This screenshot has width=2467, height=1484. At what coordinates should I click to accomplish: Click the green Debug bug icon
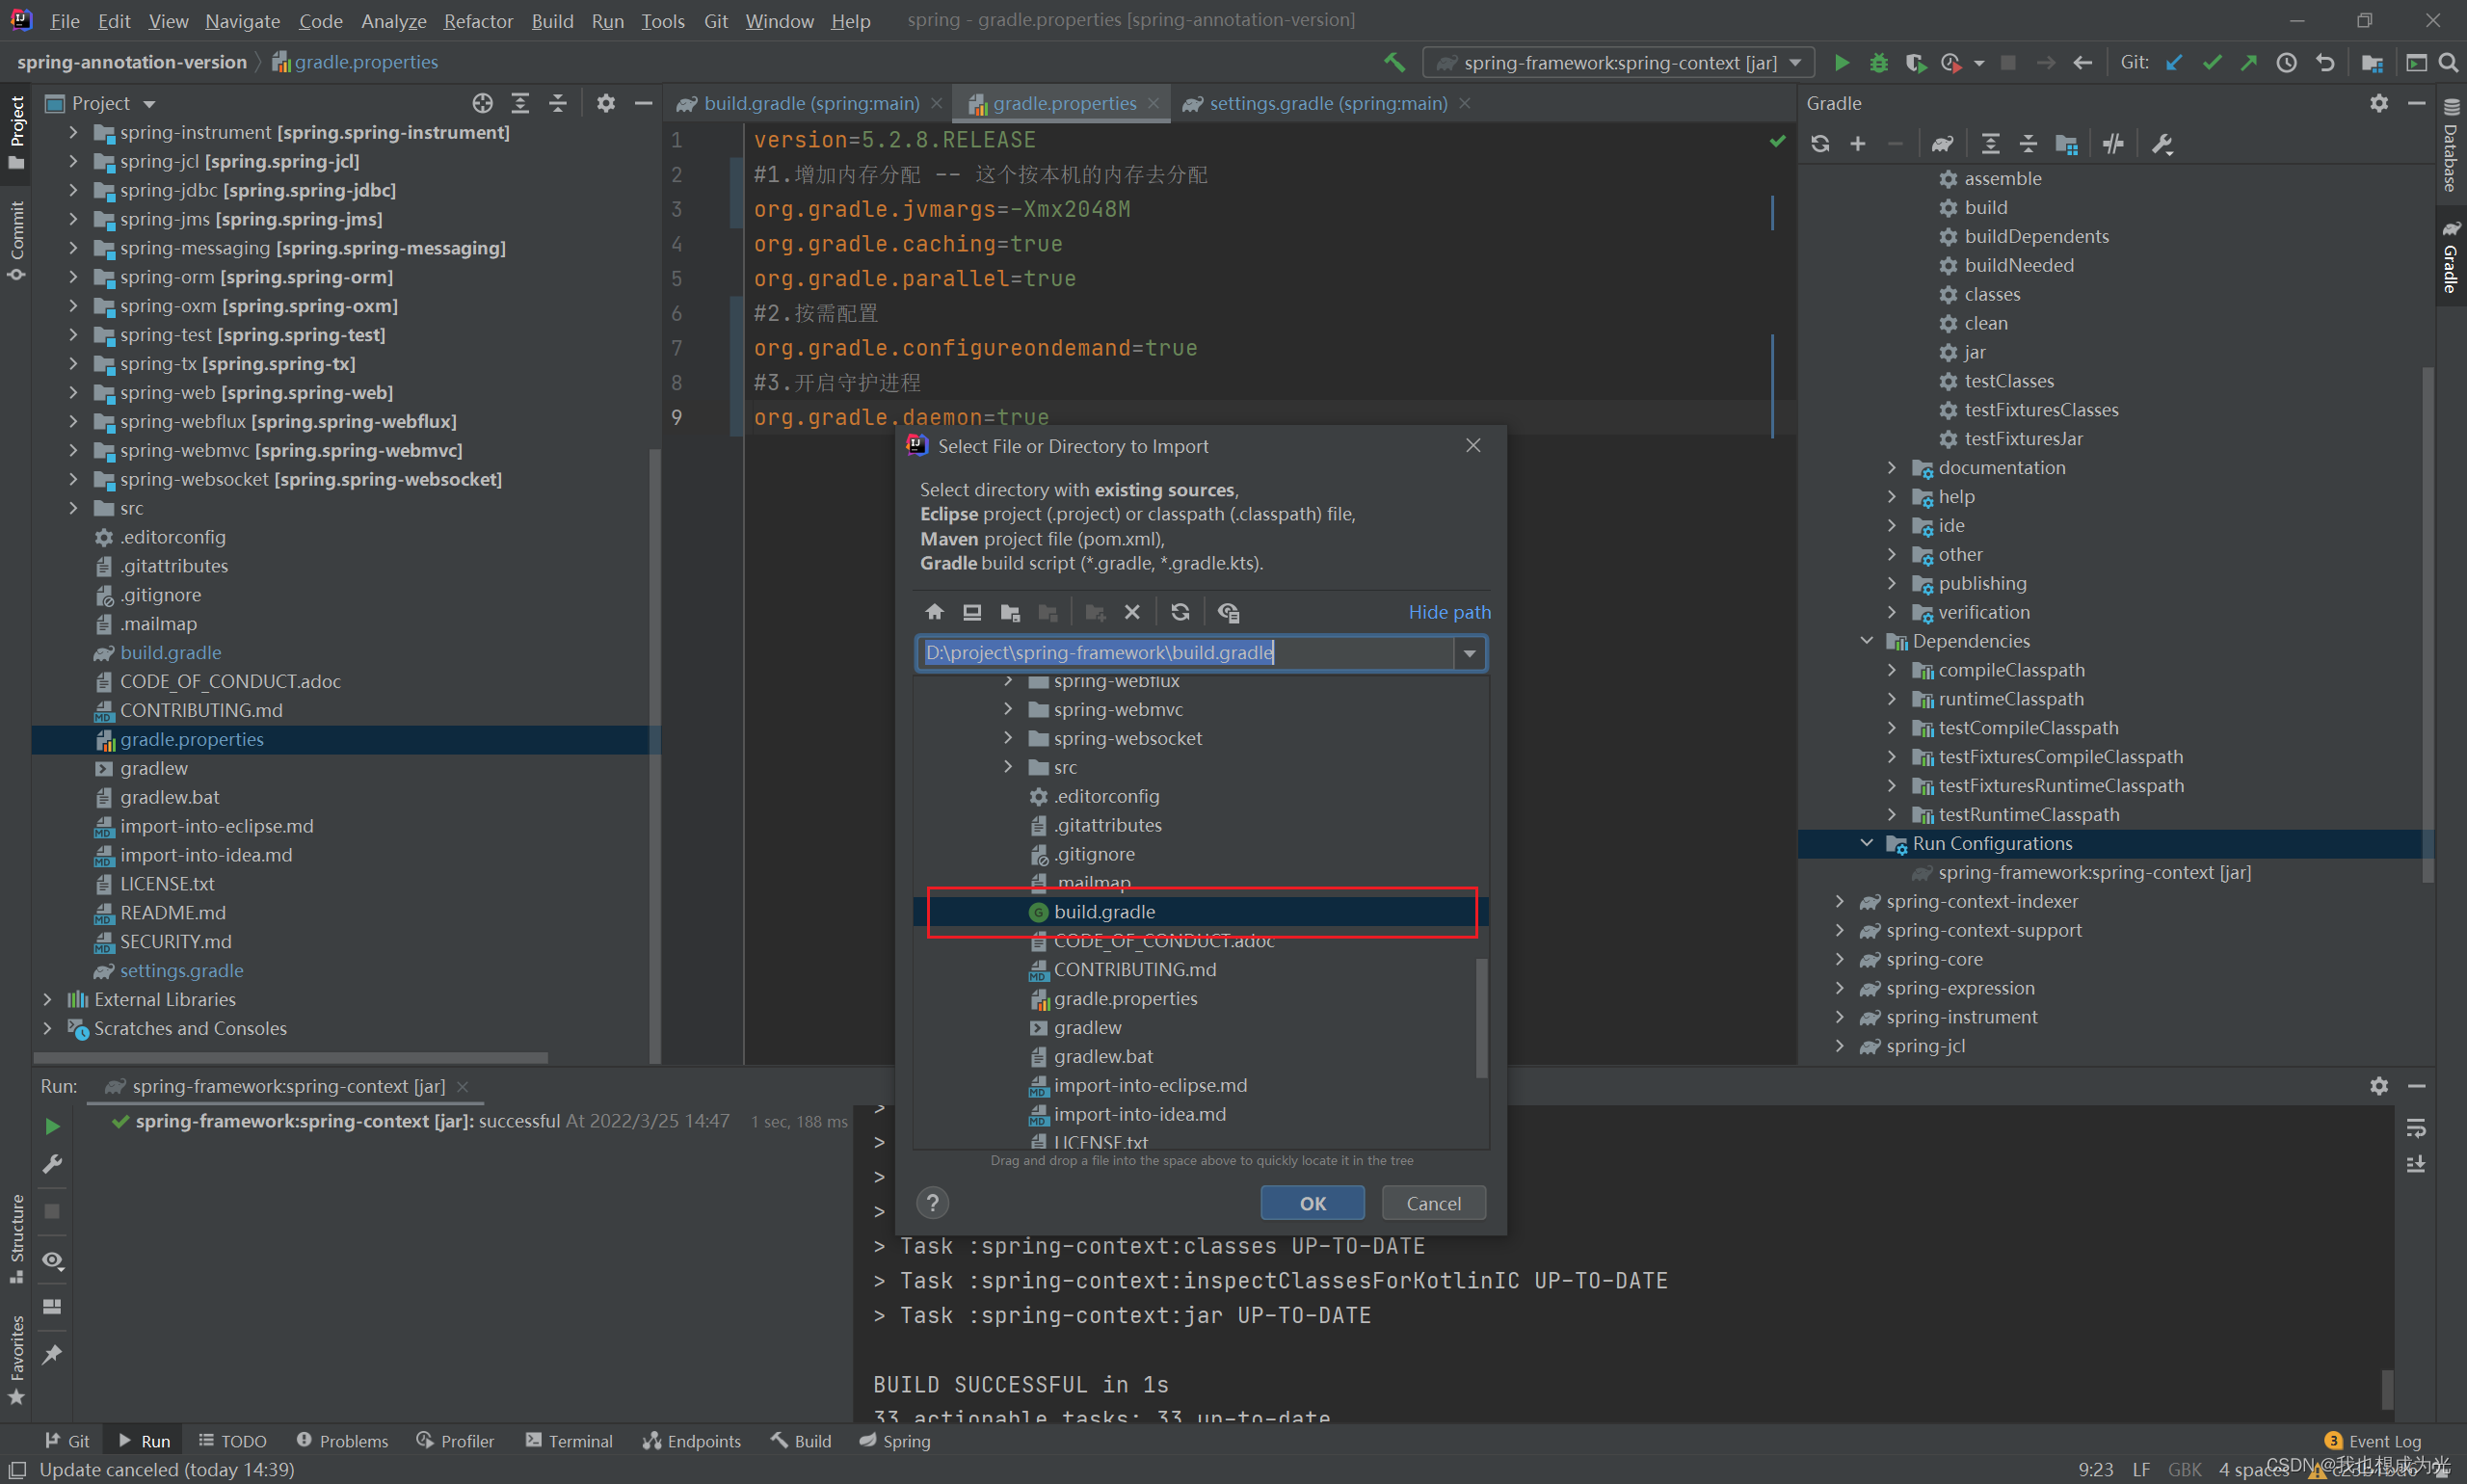(x=1878, y=63)
